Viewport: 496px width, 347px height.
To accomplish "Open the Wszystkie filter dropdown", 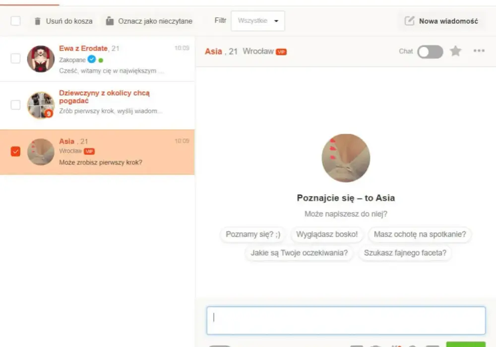I will (258, 21).
